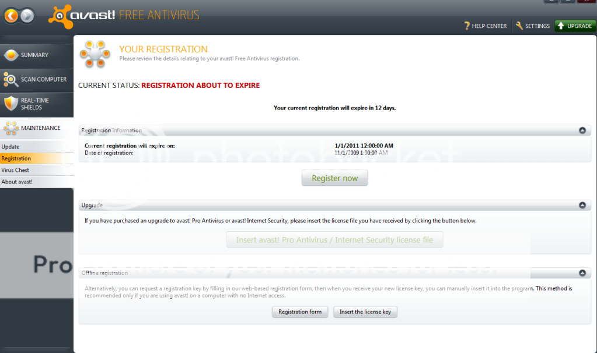Open the Virus Chest
597x353 pixels.
coord(37,170)
